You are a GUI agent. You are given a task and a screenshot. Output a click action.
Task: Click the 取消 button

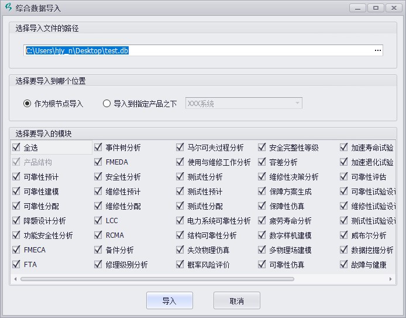tap(236, 301)
